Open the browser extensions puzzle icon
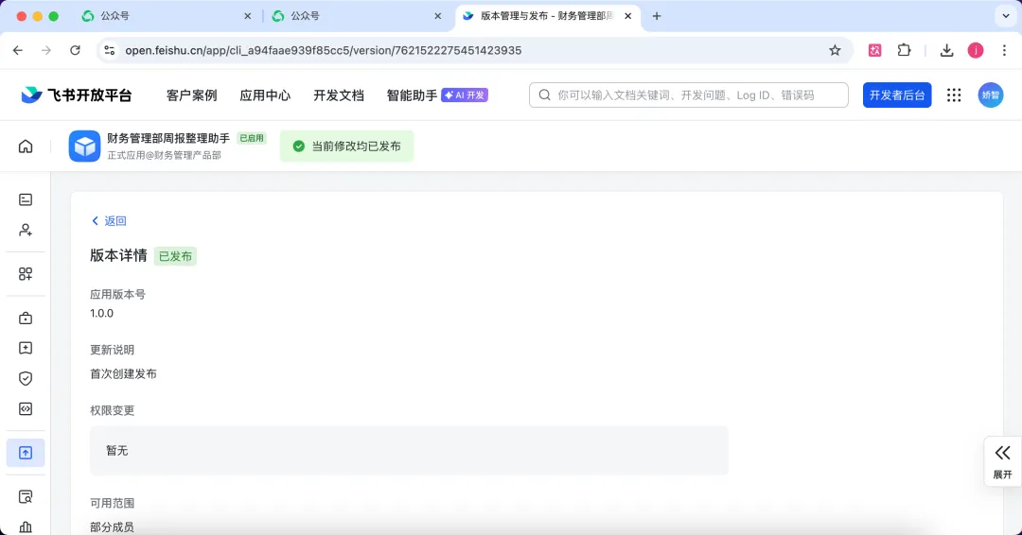The height and width of the screenshot is (535, 1022). tap(904, 50)
